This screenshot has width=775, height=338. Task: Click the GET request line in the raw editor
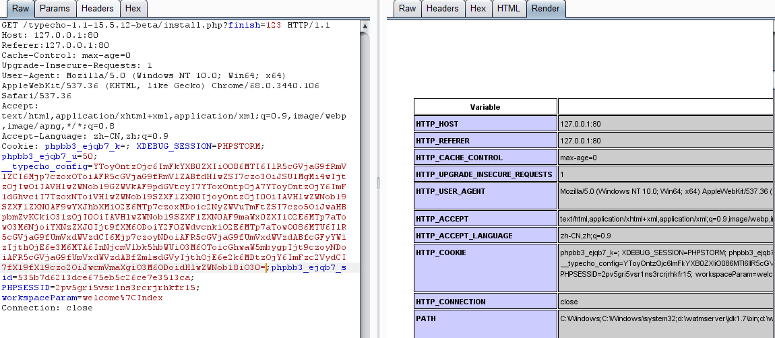166,25
